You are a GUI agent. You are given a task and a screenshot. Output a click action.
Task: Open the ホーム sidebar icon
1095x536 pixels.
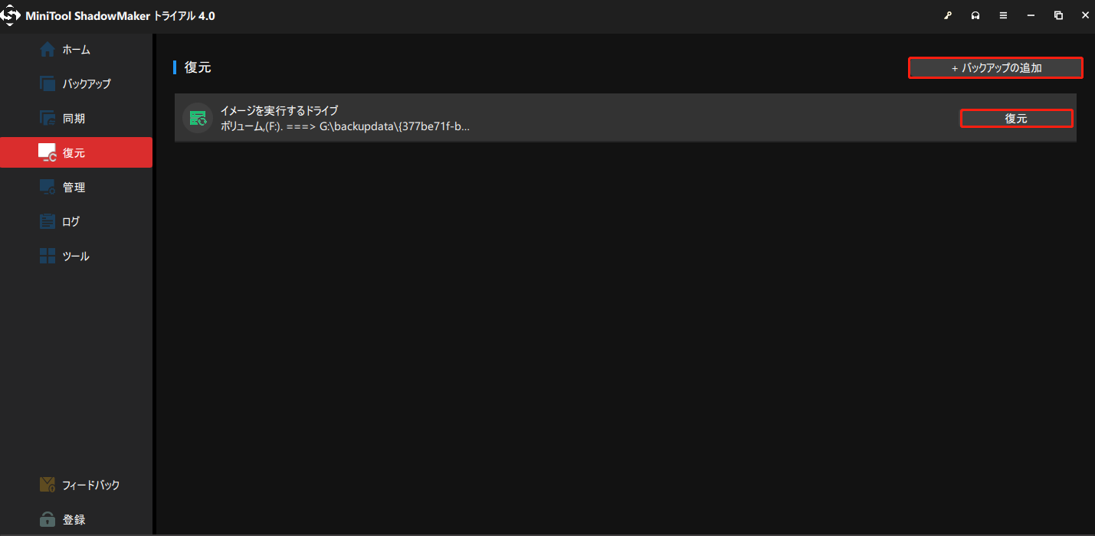pyautogui.click(x=46, y=48)
